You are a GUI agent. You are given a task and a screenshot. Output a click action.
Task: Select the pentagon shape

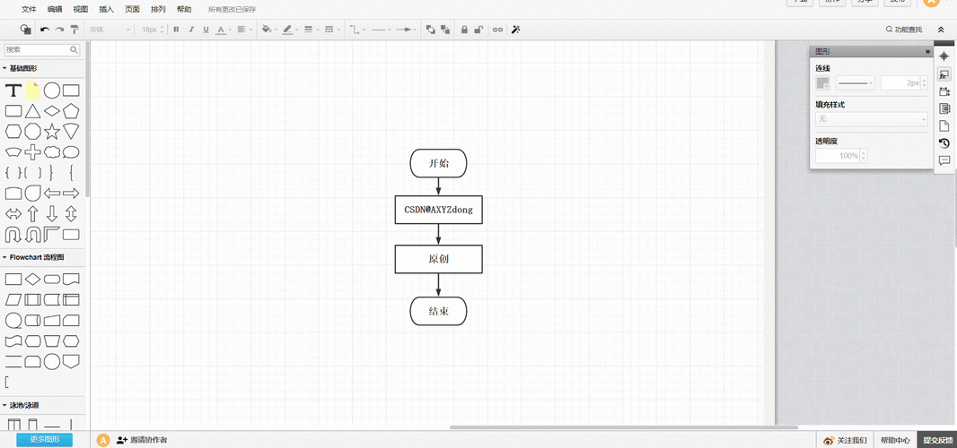coord(71,111)
